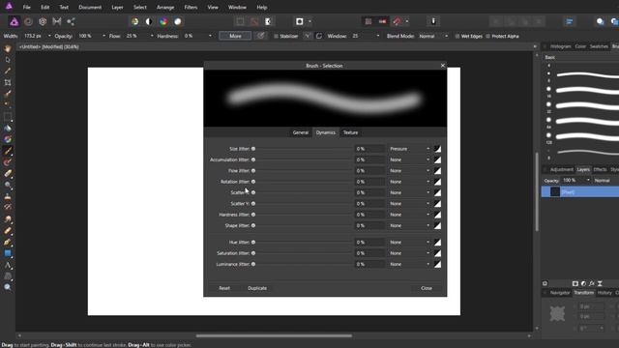Viewport: 619px width, 348px height.
Task: Click the Size Jitter slider handle
Action: click(x=253, y=149)
